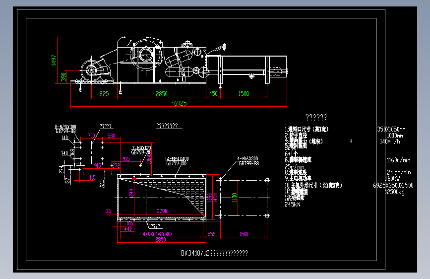Click the vertical 1064 dimension text

[149, 159]
